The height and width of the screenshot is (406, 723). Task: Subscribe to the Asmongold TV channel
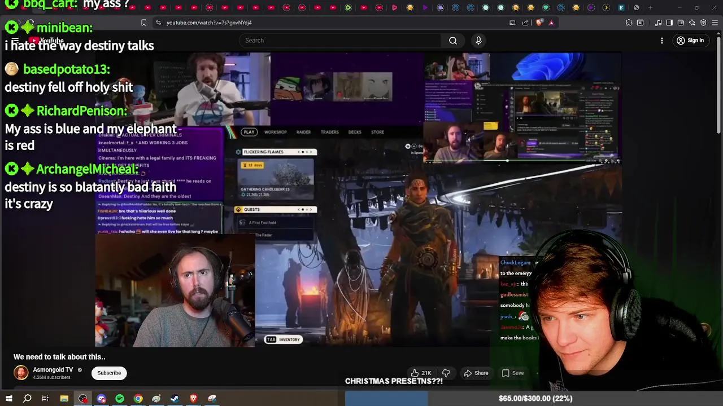(109, 373)
